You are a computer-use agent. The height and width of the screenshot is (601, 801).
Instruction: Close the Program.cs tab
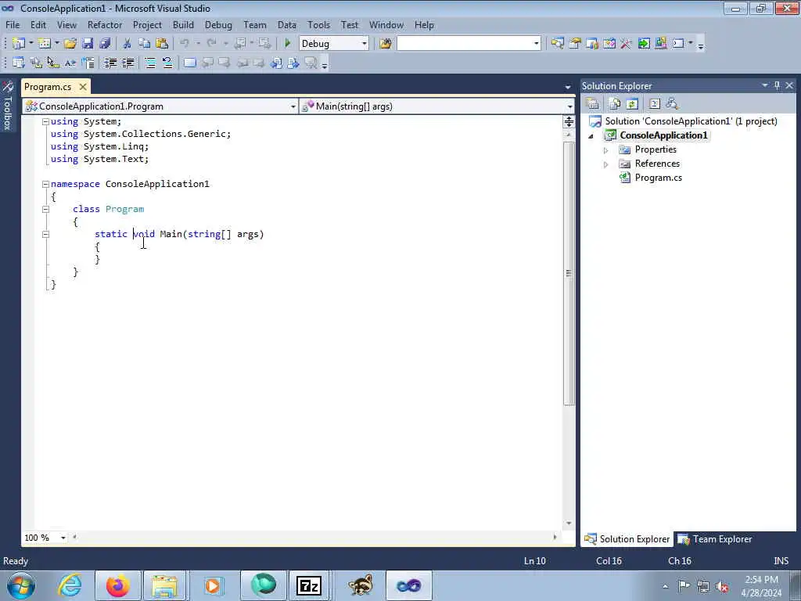click(x=83, y=87)
